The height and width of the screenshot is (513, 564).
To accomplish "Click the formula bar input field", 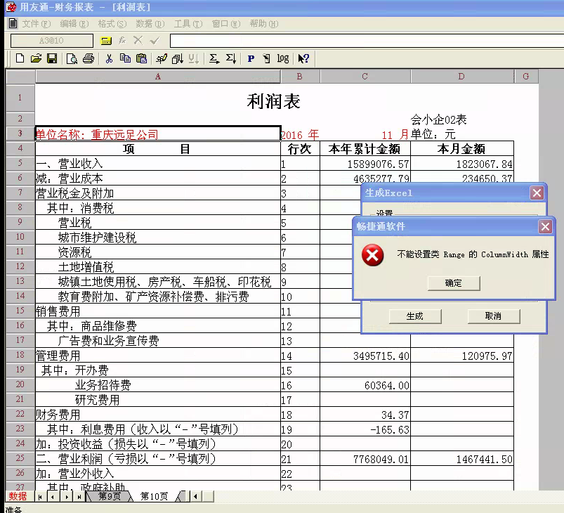I will pos(367,41).
